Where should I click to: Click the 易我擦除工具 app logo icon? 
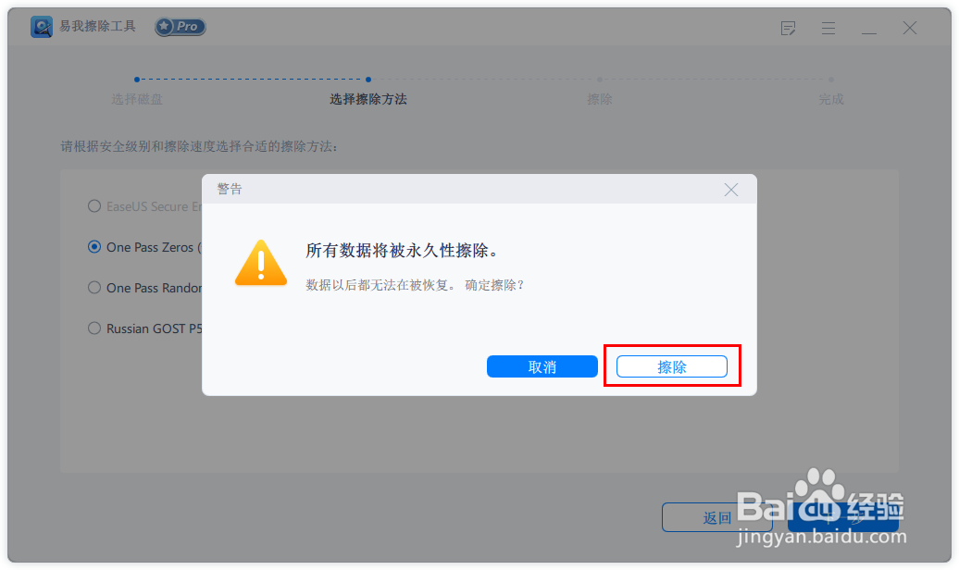(42, 27)
